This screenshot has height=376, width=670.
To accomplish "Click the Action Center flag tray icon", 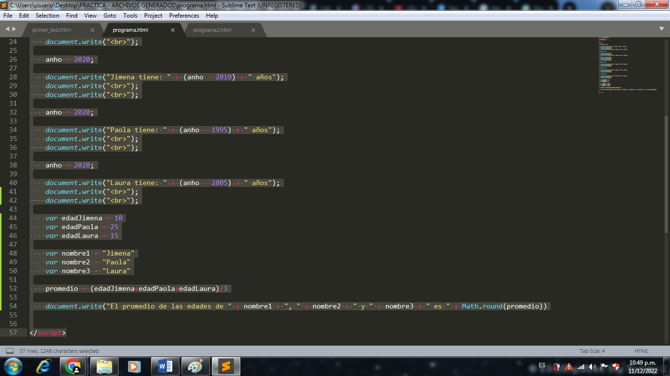I will [604, 366].
